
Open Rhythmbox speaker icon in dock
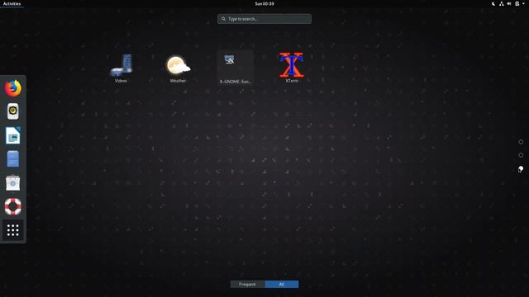[x=13, y=111]
